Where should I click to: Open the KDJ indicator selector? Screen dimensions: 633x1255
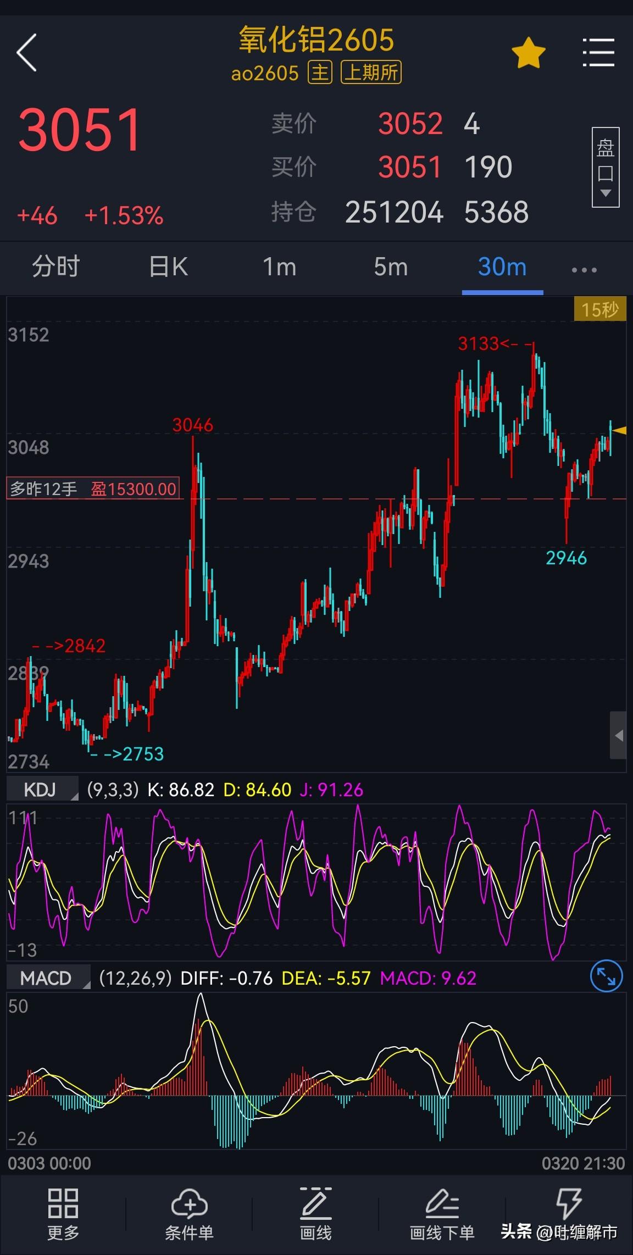point(42,790)
